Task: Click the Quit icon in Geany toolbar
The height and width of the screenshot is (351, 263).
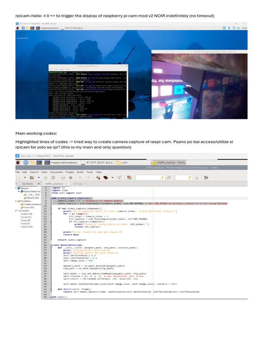Action: click(206, 178)
